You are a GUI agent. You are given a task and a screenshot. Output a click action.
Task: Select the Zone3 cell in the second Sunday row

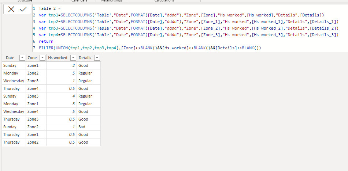tap(36, 96)
